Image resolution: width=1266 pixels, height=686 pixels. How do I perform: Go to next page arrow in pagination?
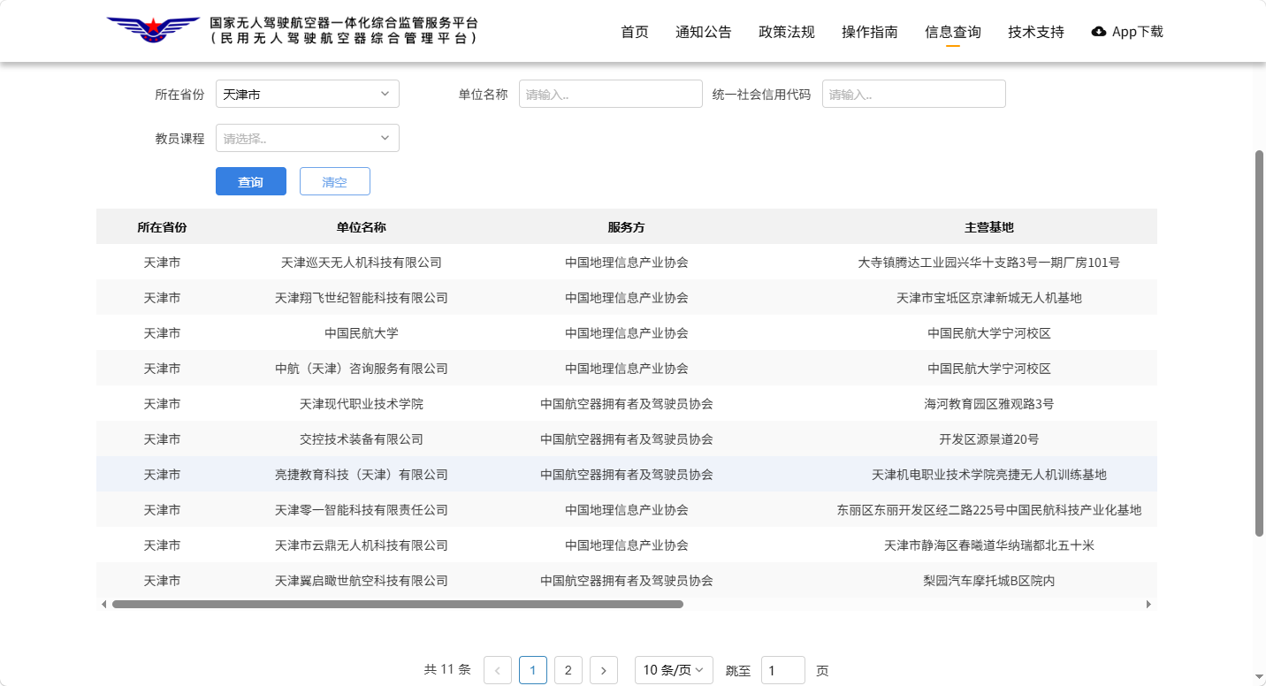point(604,670)
